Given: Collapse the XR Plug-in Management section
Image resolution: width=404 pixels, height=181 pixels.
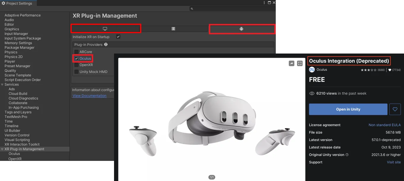Looking at the screenshot, I should [2, 149].
